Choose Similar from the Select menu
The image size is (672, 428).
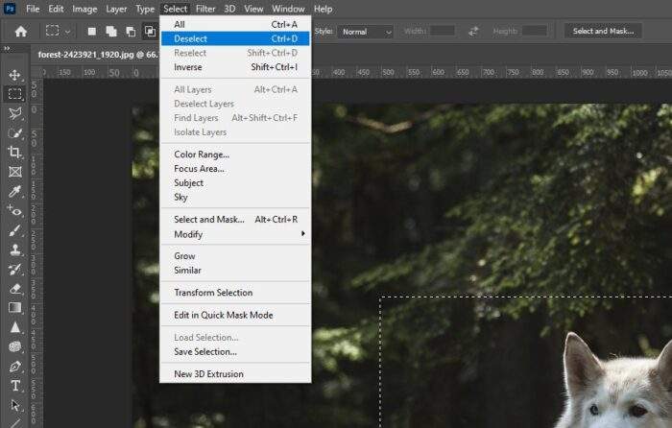point(235,270)
